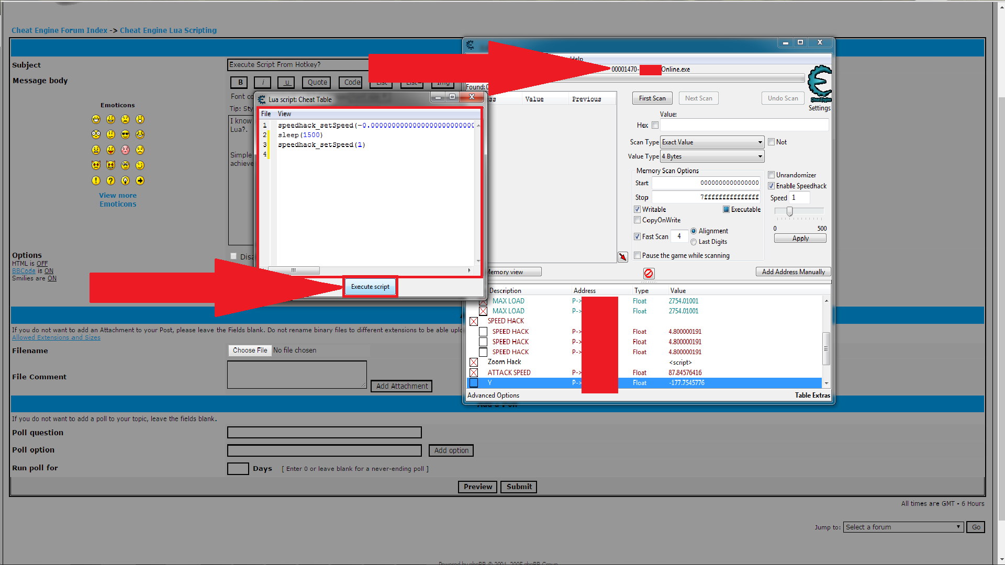Toggle Writable memory scan option
The width and height of the screenshot is (1005, 565).
pos(637,209)
